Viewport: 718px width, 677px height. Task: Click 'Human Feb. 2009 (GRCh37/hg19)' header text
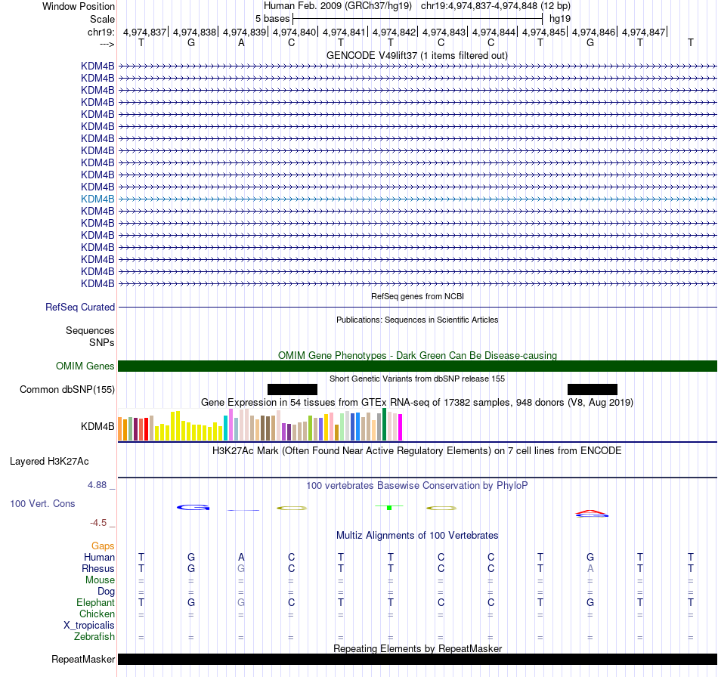pyautogui.click(x=338, y=6)
